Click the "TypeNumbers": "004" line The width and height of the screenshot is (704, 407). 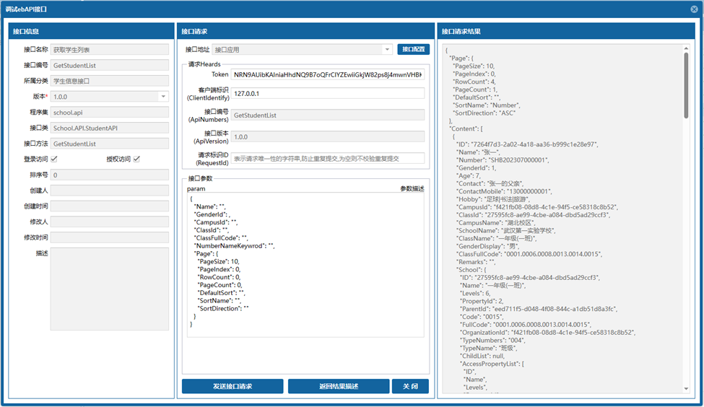tap(492, 340)
